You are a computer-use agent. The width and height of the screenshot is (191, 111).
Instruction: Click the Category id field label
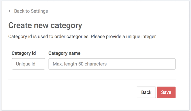click(x=24, y=53)
